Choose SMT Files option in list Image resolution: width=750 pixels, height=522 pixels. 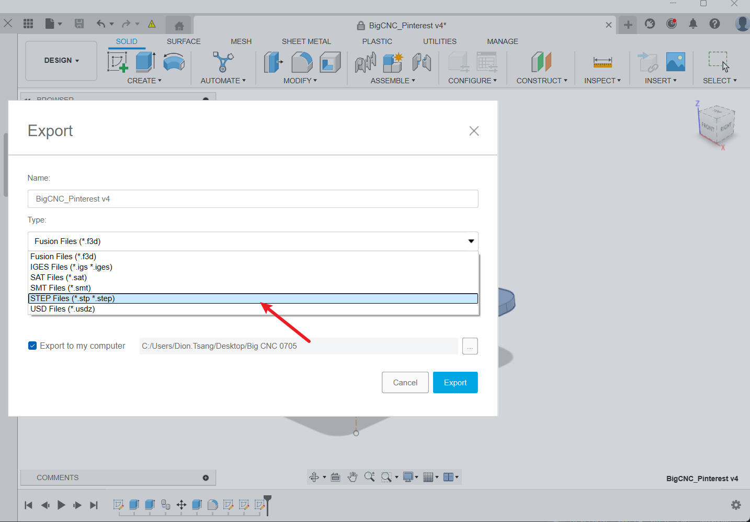tap(253, 288)
